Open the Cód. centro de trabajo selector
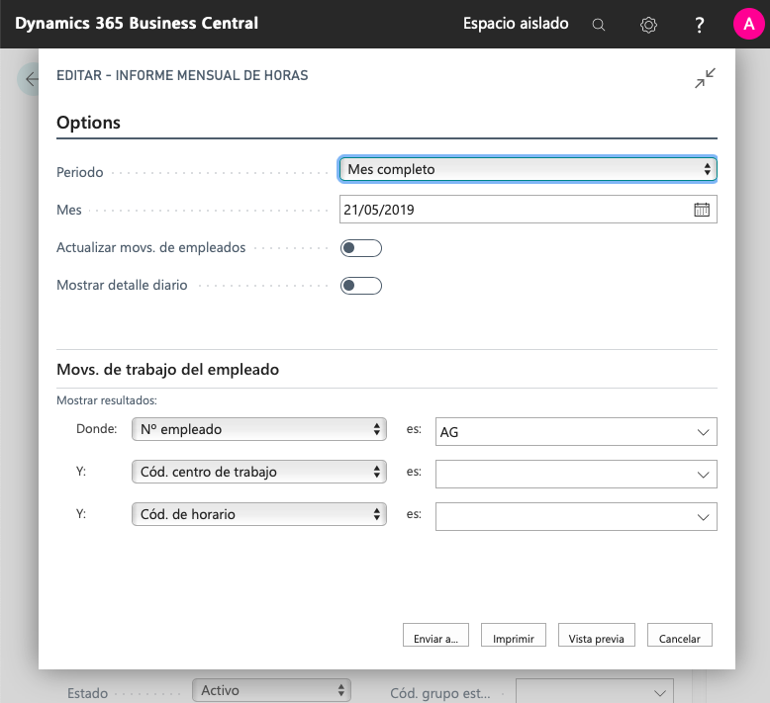770x703 pixels. click(258, 473)
